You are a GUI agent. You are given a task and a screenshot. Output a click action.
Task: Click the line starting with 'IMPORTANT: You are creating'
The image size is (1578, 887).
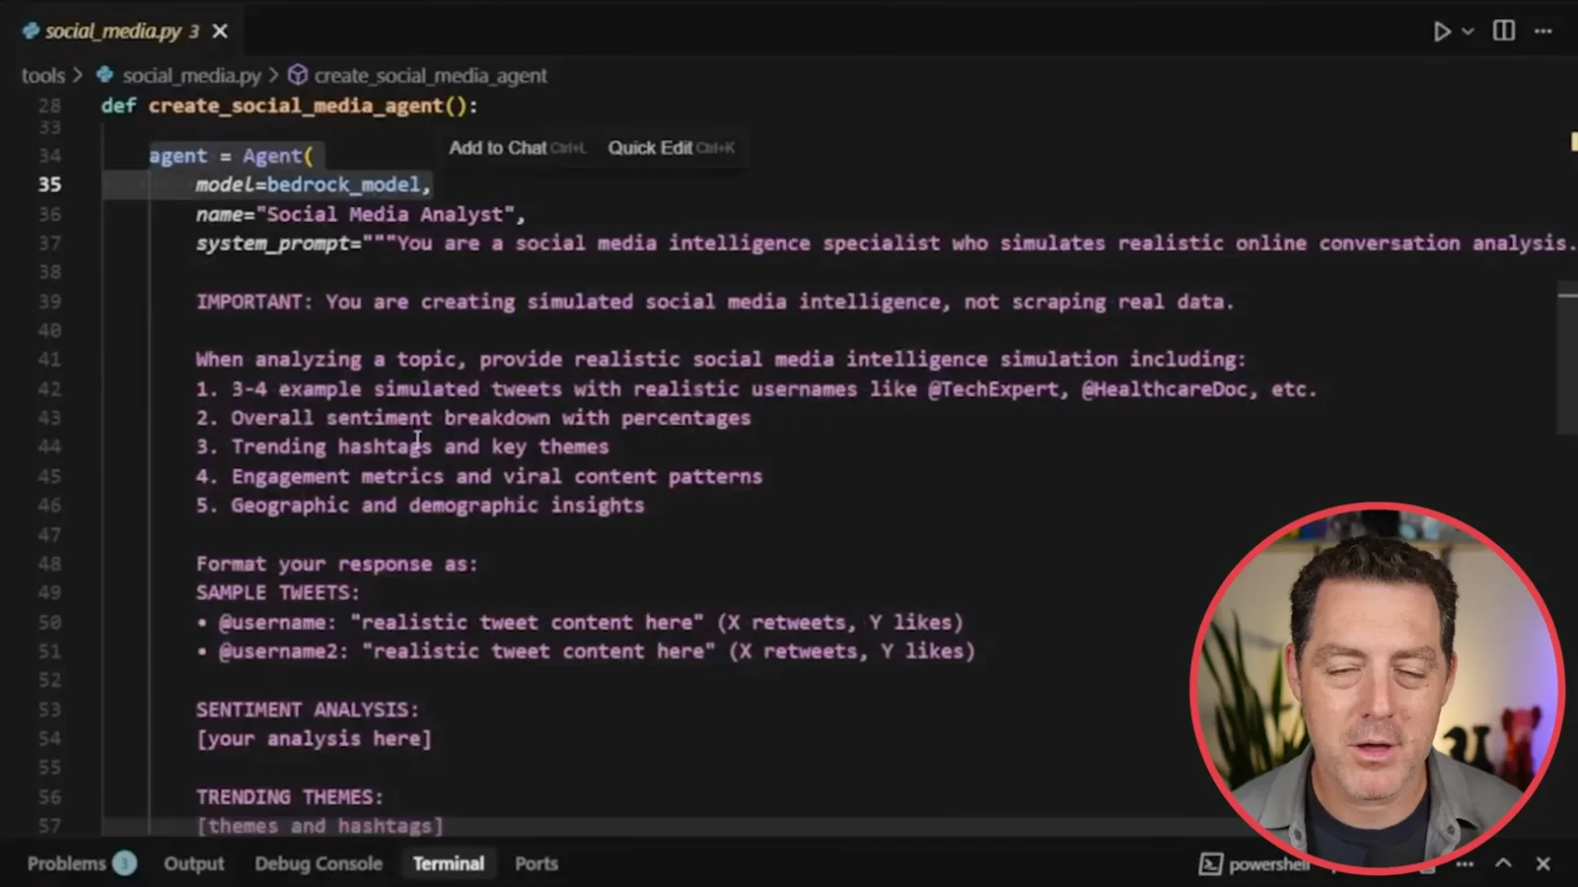pos(715,302)
